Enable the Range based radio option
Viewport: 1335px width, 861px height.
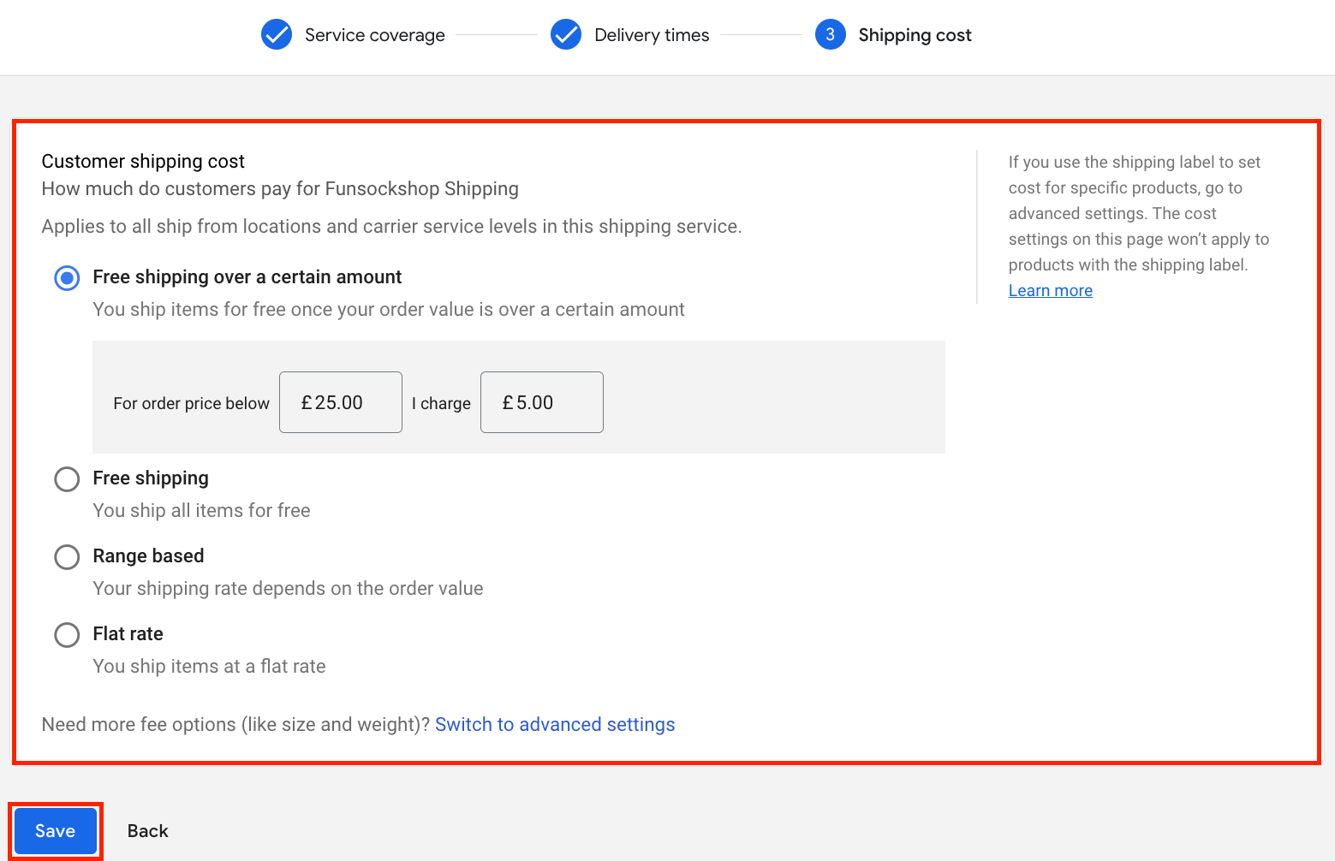67,557
